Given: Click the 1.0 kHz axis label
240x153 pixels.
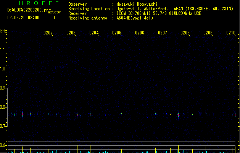Looking at the screenshot, I should tap(3, 69).
